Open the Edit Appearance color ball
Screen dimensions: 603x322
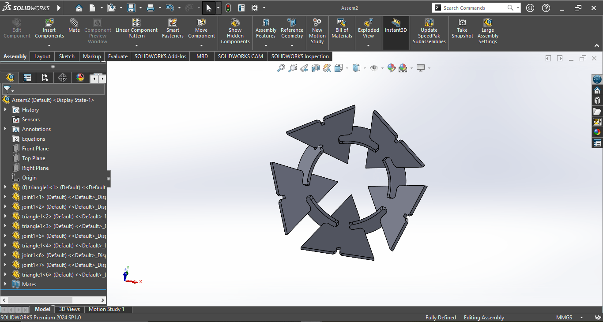(x=391, y=68)
